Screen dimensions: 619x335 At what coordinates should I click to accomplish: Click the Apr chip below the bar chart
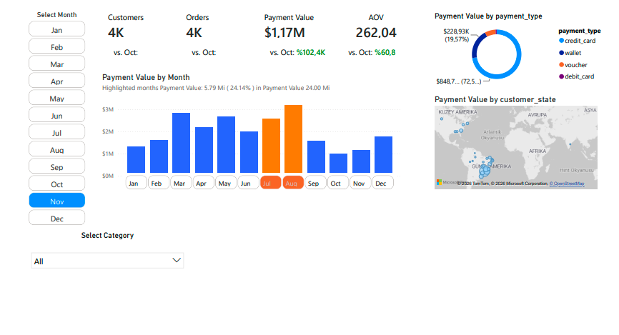pyautogui.click(x=203, y=183)
